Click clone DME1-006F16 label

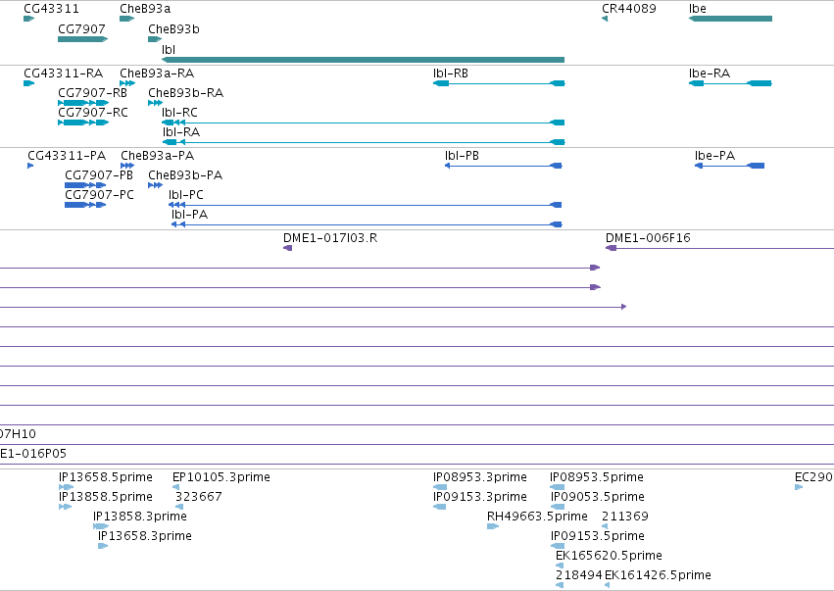pos(648,238)
